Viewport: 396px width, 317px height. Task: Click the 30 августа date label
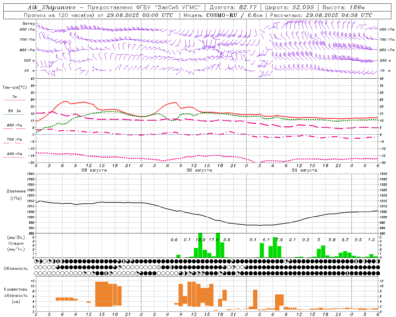(x=199, y=170)
